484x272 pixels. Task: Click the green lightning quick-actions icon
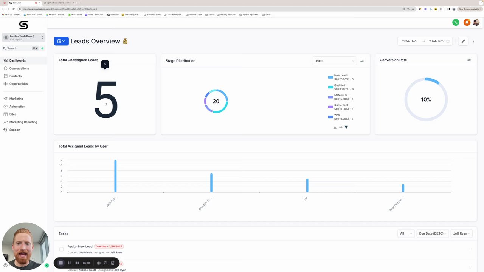coord(42,48)
